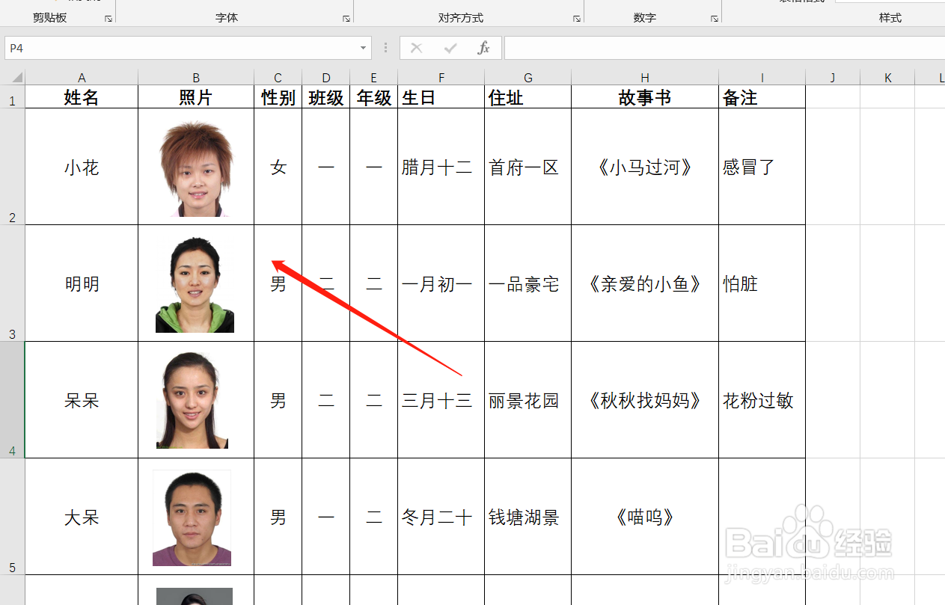Select the 姓名 header cell
The height and width of the screenshot is (605, 945).
coord(81,96)
